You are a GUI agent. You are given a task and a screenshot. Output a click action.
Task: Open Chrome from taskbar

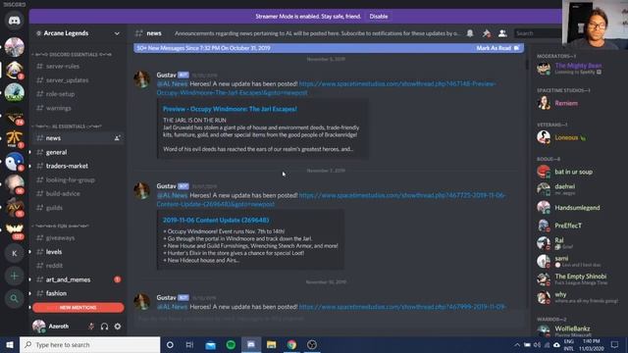(x=291, y=345)
